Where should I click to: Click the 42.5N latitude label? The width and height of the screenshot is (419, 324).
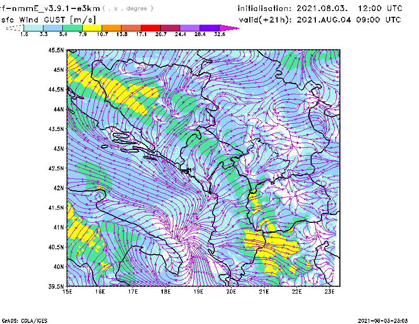(56, 168)
